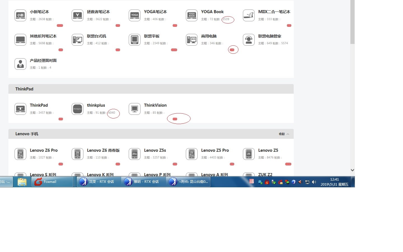
Task: Click the 其他系列笔记本 laptop icon
Action: (x=20, y=40)
